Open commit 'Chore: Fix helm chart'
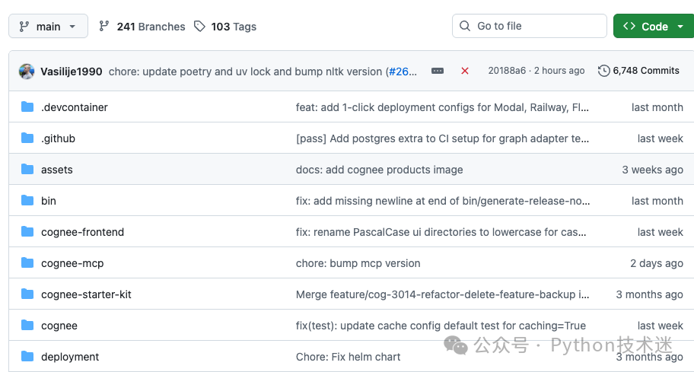 coord(348,357)
